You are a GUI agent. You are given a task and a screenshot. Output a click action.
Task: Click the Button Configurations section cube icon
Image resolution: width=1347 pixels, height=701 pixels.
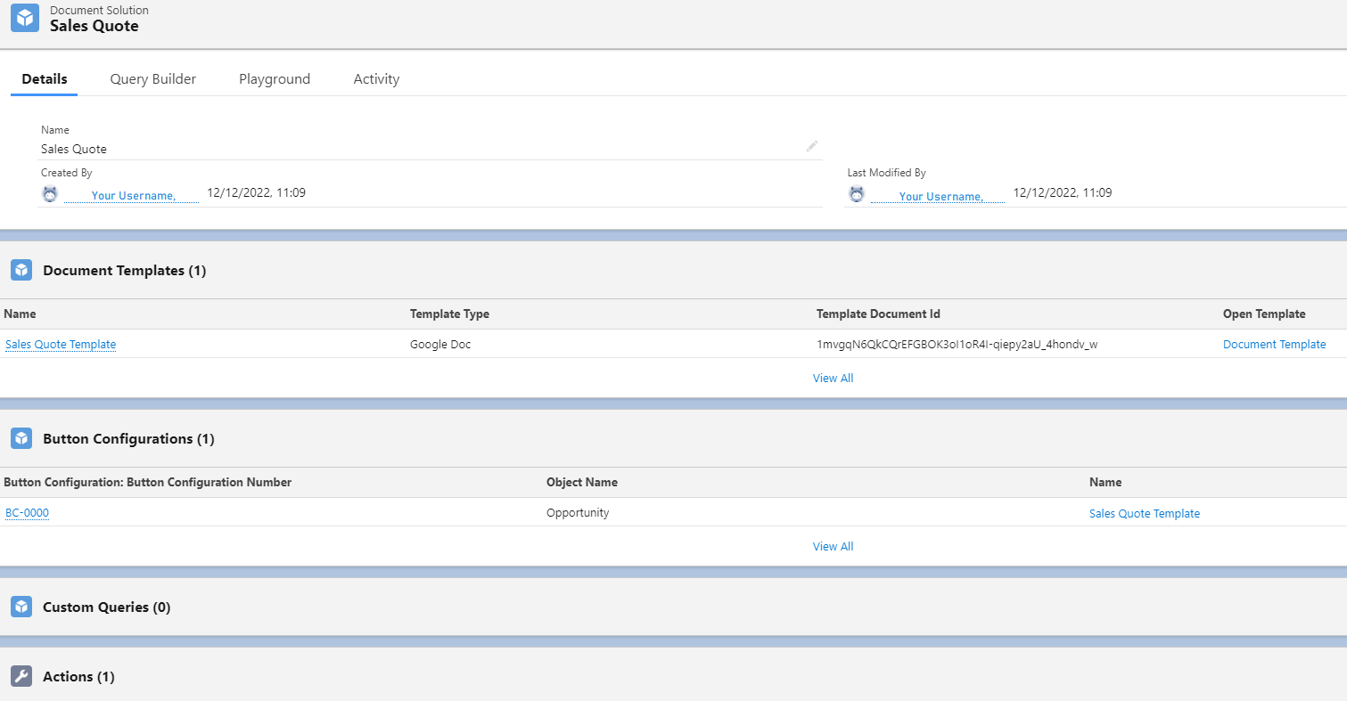(21, 438)
